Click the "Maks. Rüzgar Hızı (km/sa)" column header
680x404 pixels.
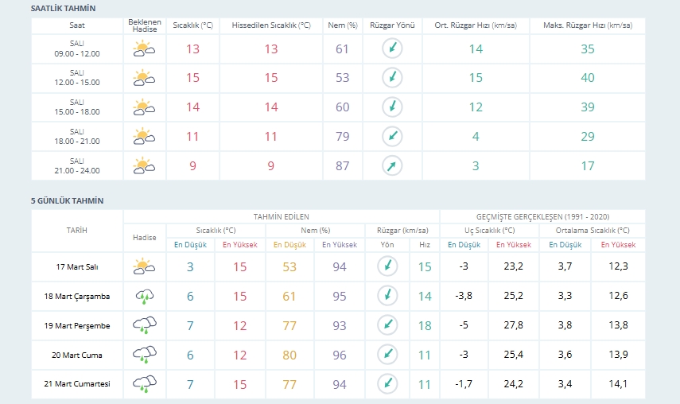tap(588, 26)
